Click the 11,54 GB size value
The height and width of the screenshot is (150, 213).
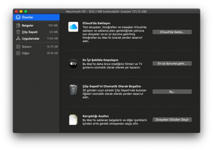(x=53, y=39)
